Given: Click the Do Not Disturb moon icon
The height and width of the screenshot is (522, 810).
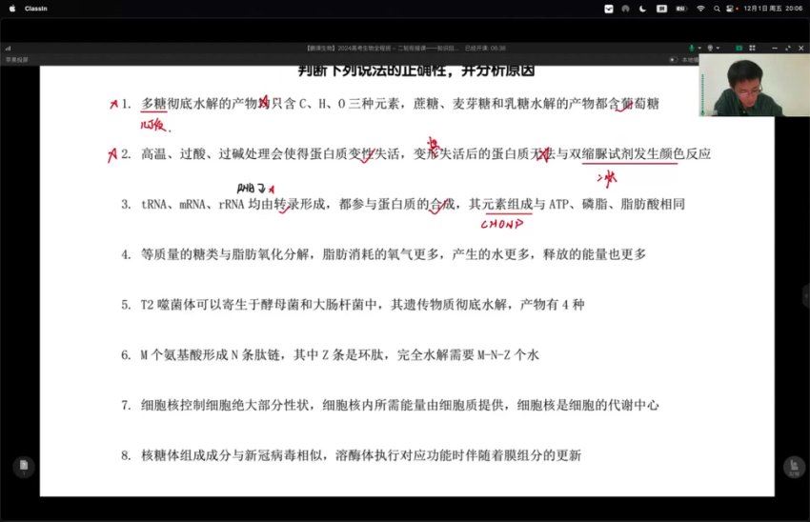Looking at the screenshot, I should (642, 9).
